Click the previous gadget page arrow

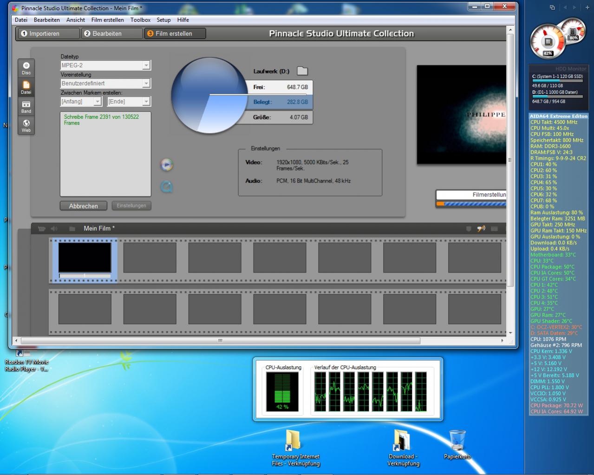(x=565, y=7)
